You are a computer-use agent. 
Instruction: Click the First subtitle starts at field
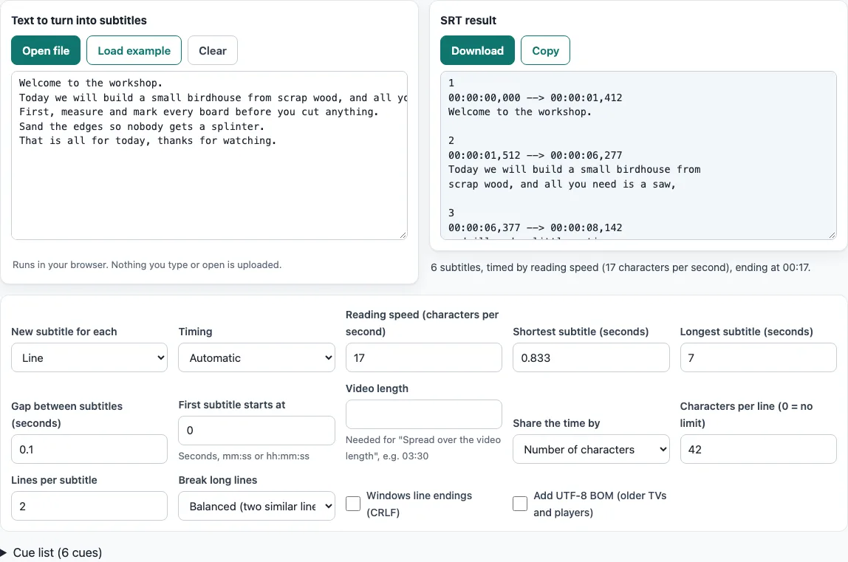(x=256, y=431)
